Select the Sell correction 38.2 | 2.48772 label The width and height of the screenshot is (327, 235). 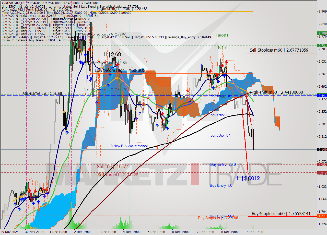(x=106, y=89)
